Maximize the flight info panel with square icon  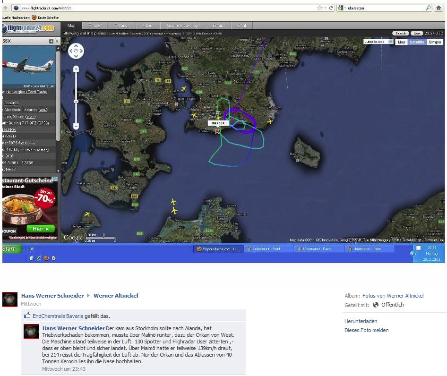point(51,42)
